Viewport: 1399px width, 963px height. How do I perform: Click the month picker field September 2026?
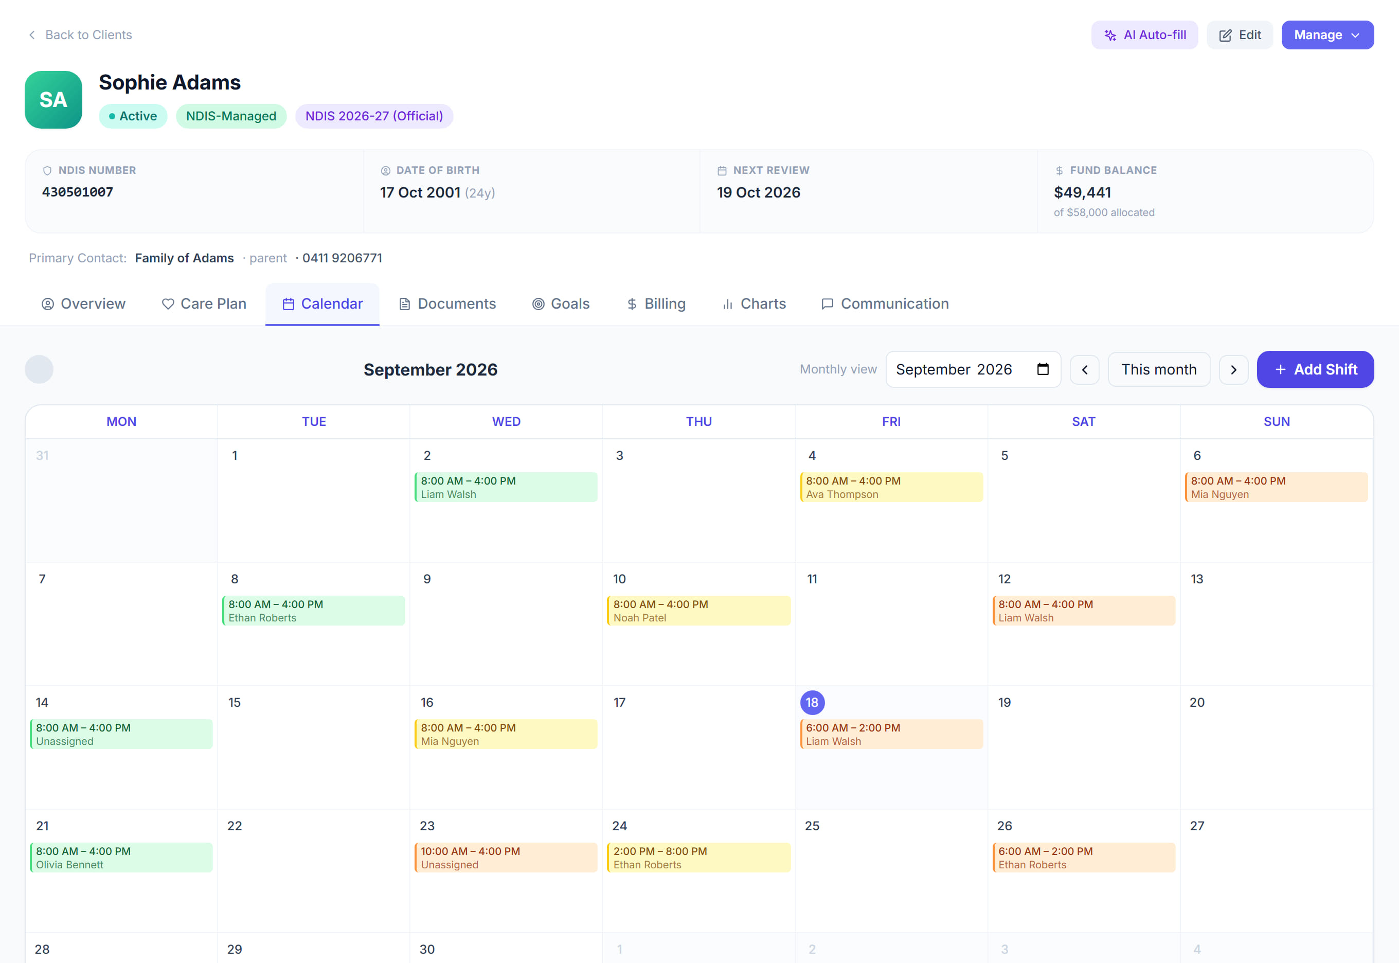pyautogui.click(x=973, y=369)
